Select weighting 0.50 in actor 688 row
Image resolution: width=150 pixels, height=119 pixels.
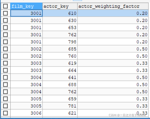point(113,84)
